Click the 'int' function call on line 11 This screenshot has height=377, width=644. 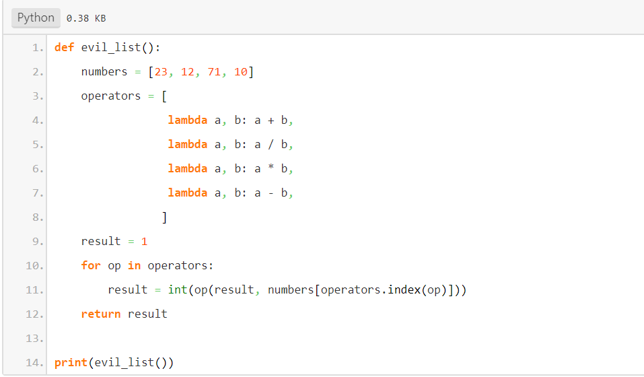click(178, 290)
